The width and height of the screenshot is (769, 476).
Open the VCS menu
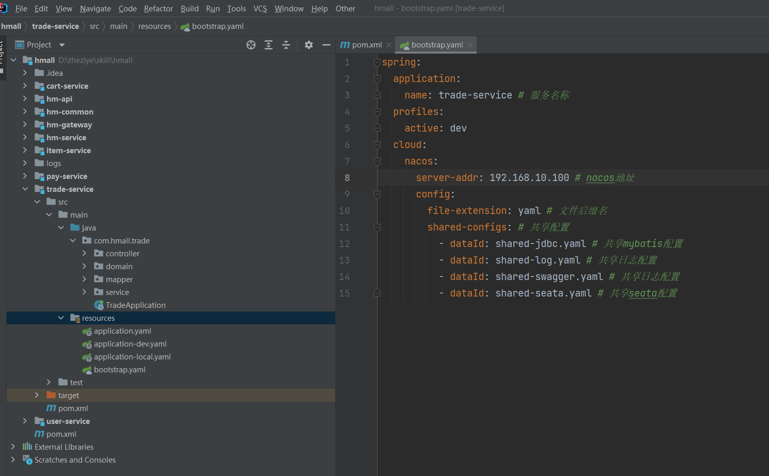click(x=260, y=9)
